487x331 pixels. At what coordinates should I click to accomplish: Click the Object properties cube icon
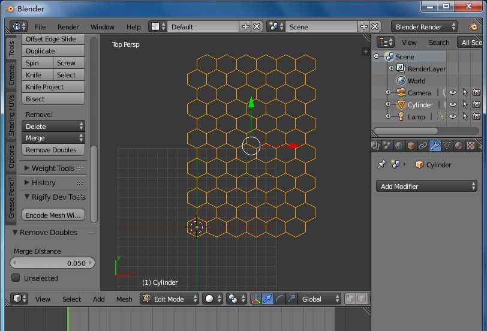(x=411, y=146)
